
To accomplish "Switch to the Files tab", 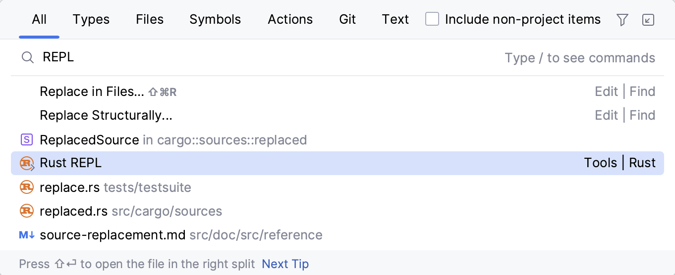I will click(150, 19).
